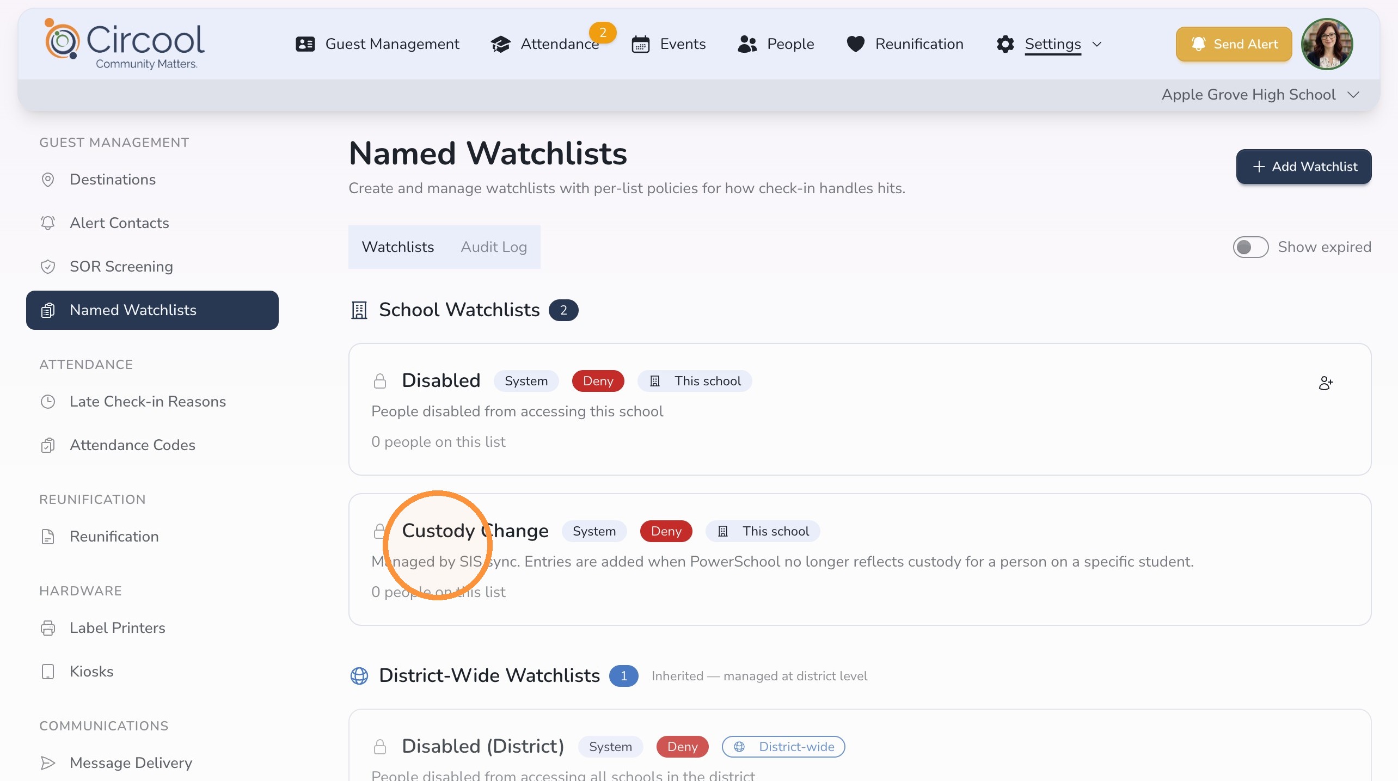Click the Events calendar icon
The image size is (1398, 781).
(x=641, y=44)
